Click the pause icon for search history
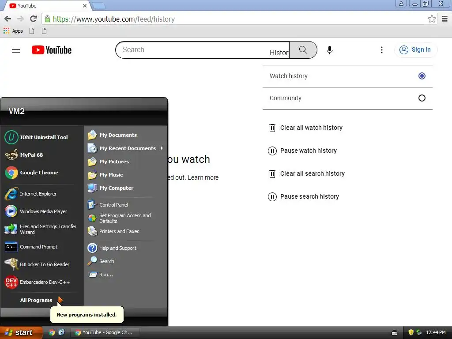This screenshot has height=339, width=452. coord(272,197)
